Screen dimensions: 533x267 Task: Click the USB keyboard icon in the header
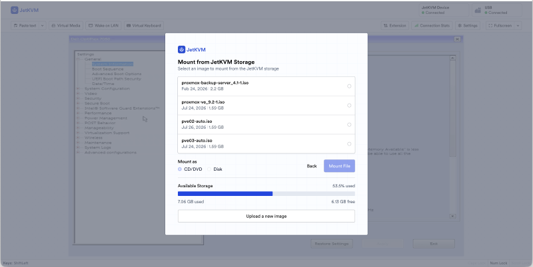coord(478,11)
